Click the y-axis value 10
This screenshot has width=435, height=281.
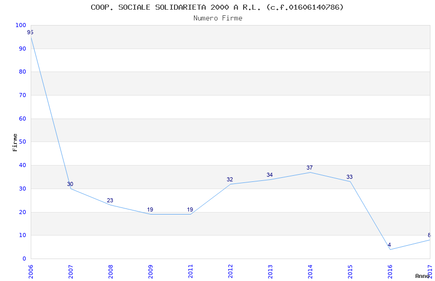23,236
